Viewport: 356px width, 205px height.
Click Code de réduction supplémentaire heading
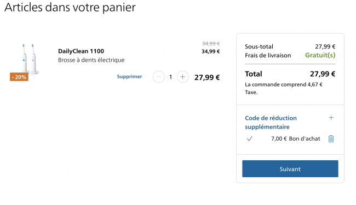(271, 122)
